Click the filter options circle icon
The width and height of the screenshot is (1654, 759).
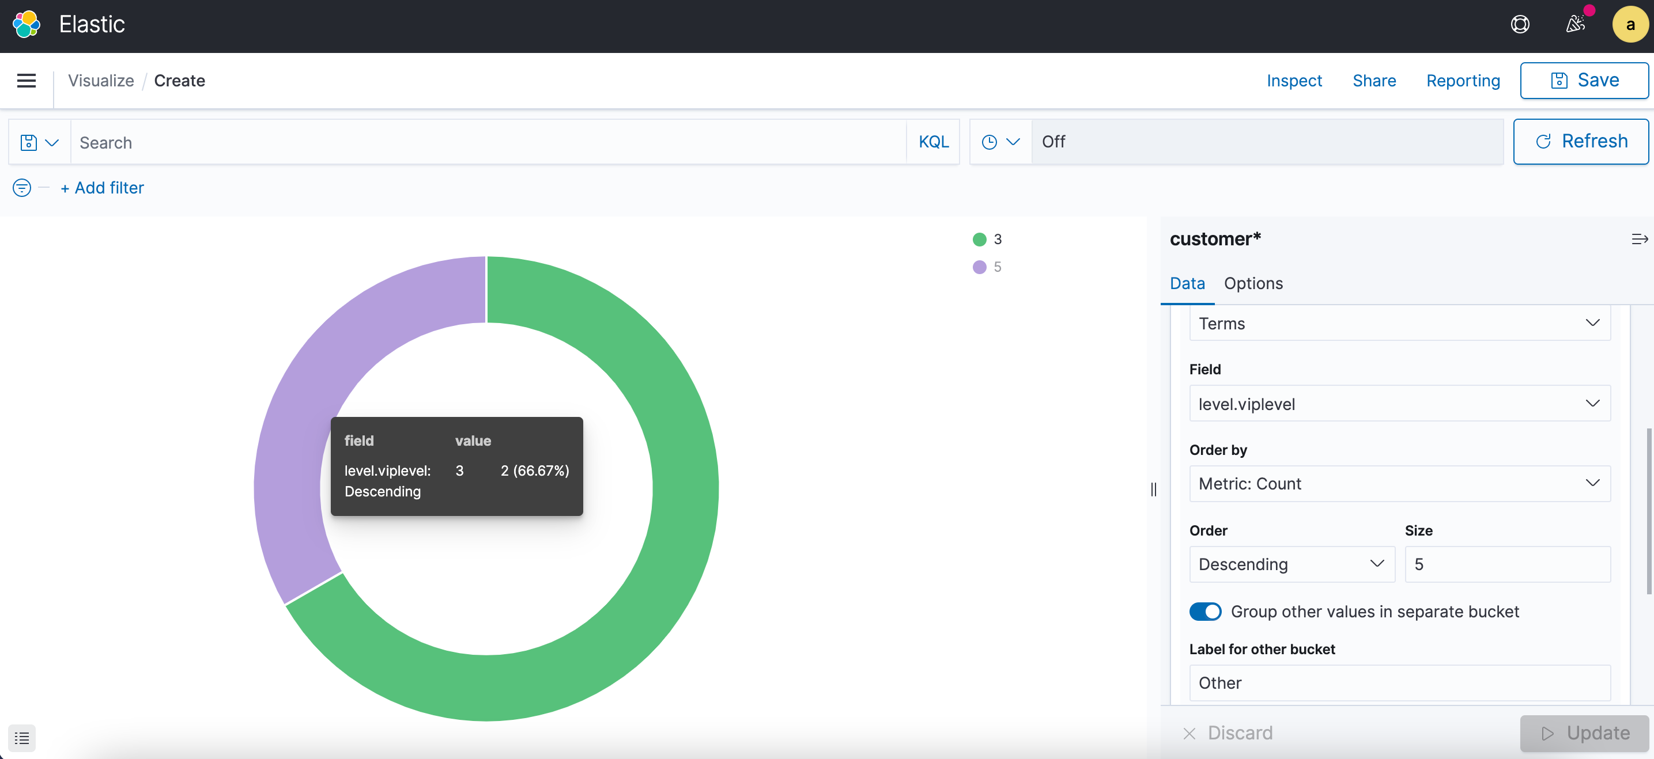(x=22, y=187)
